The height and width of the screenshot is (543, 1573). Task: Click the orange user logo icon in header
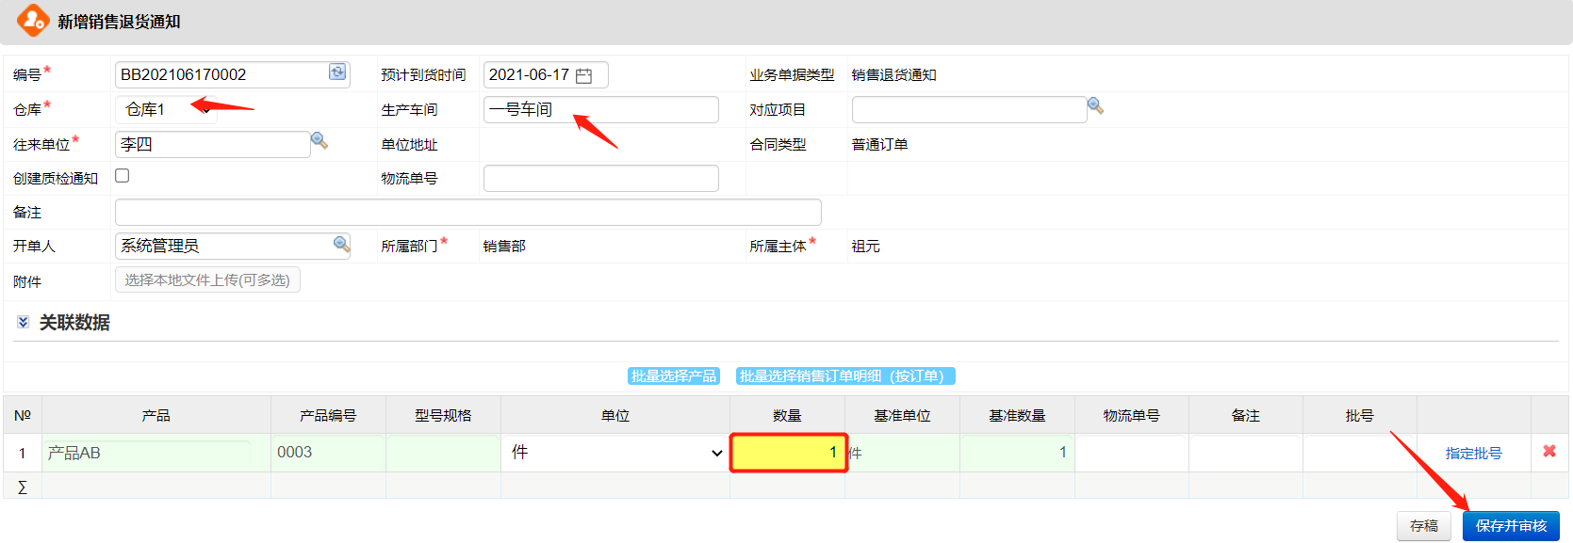pyautogui.click(x=33, y=21)
